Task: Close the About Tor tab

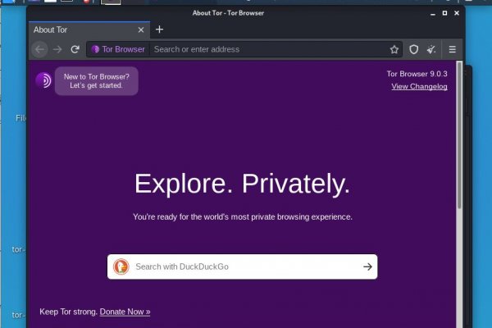Action: coord(140,30)
